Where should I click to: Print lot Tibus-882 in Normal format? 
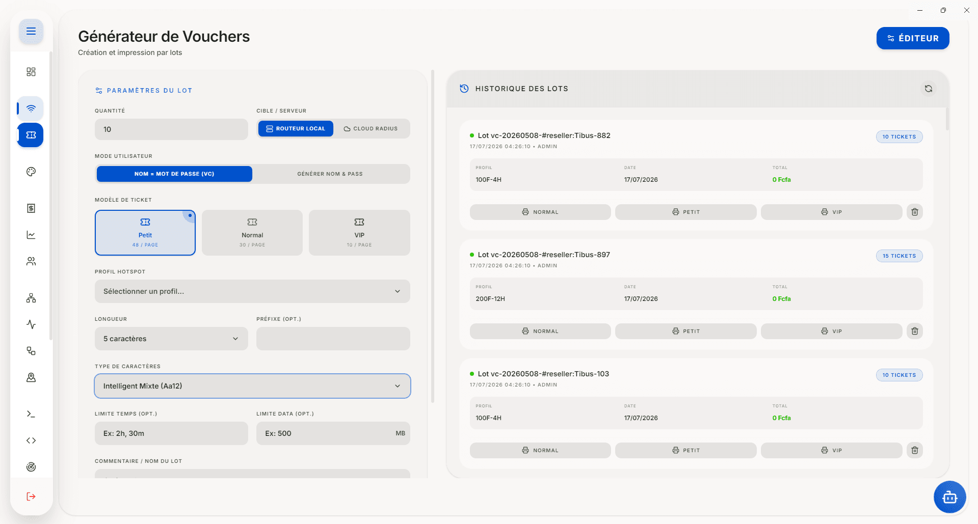pyautogui.click(x=540, y=212)
